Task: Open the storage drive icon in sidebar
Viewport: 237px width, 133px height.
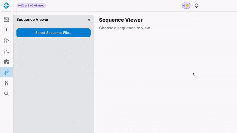Action: 6,20
